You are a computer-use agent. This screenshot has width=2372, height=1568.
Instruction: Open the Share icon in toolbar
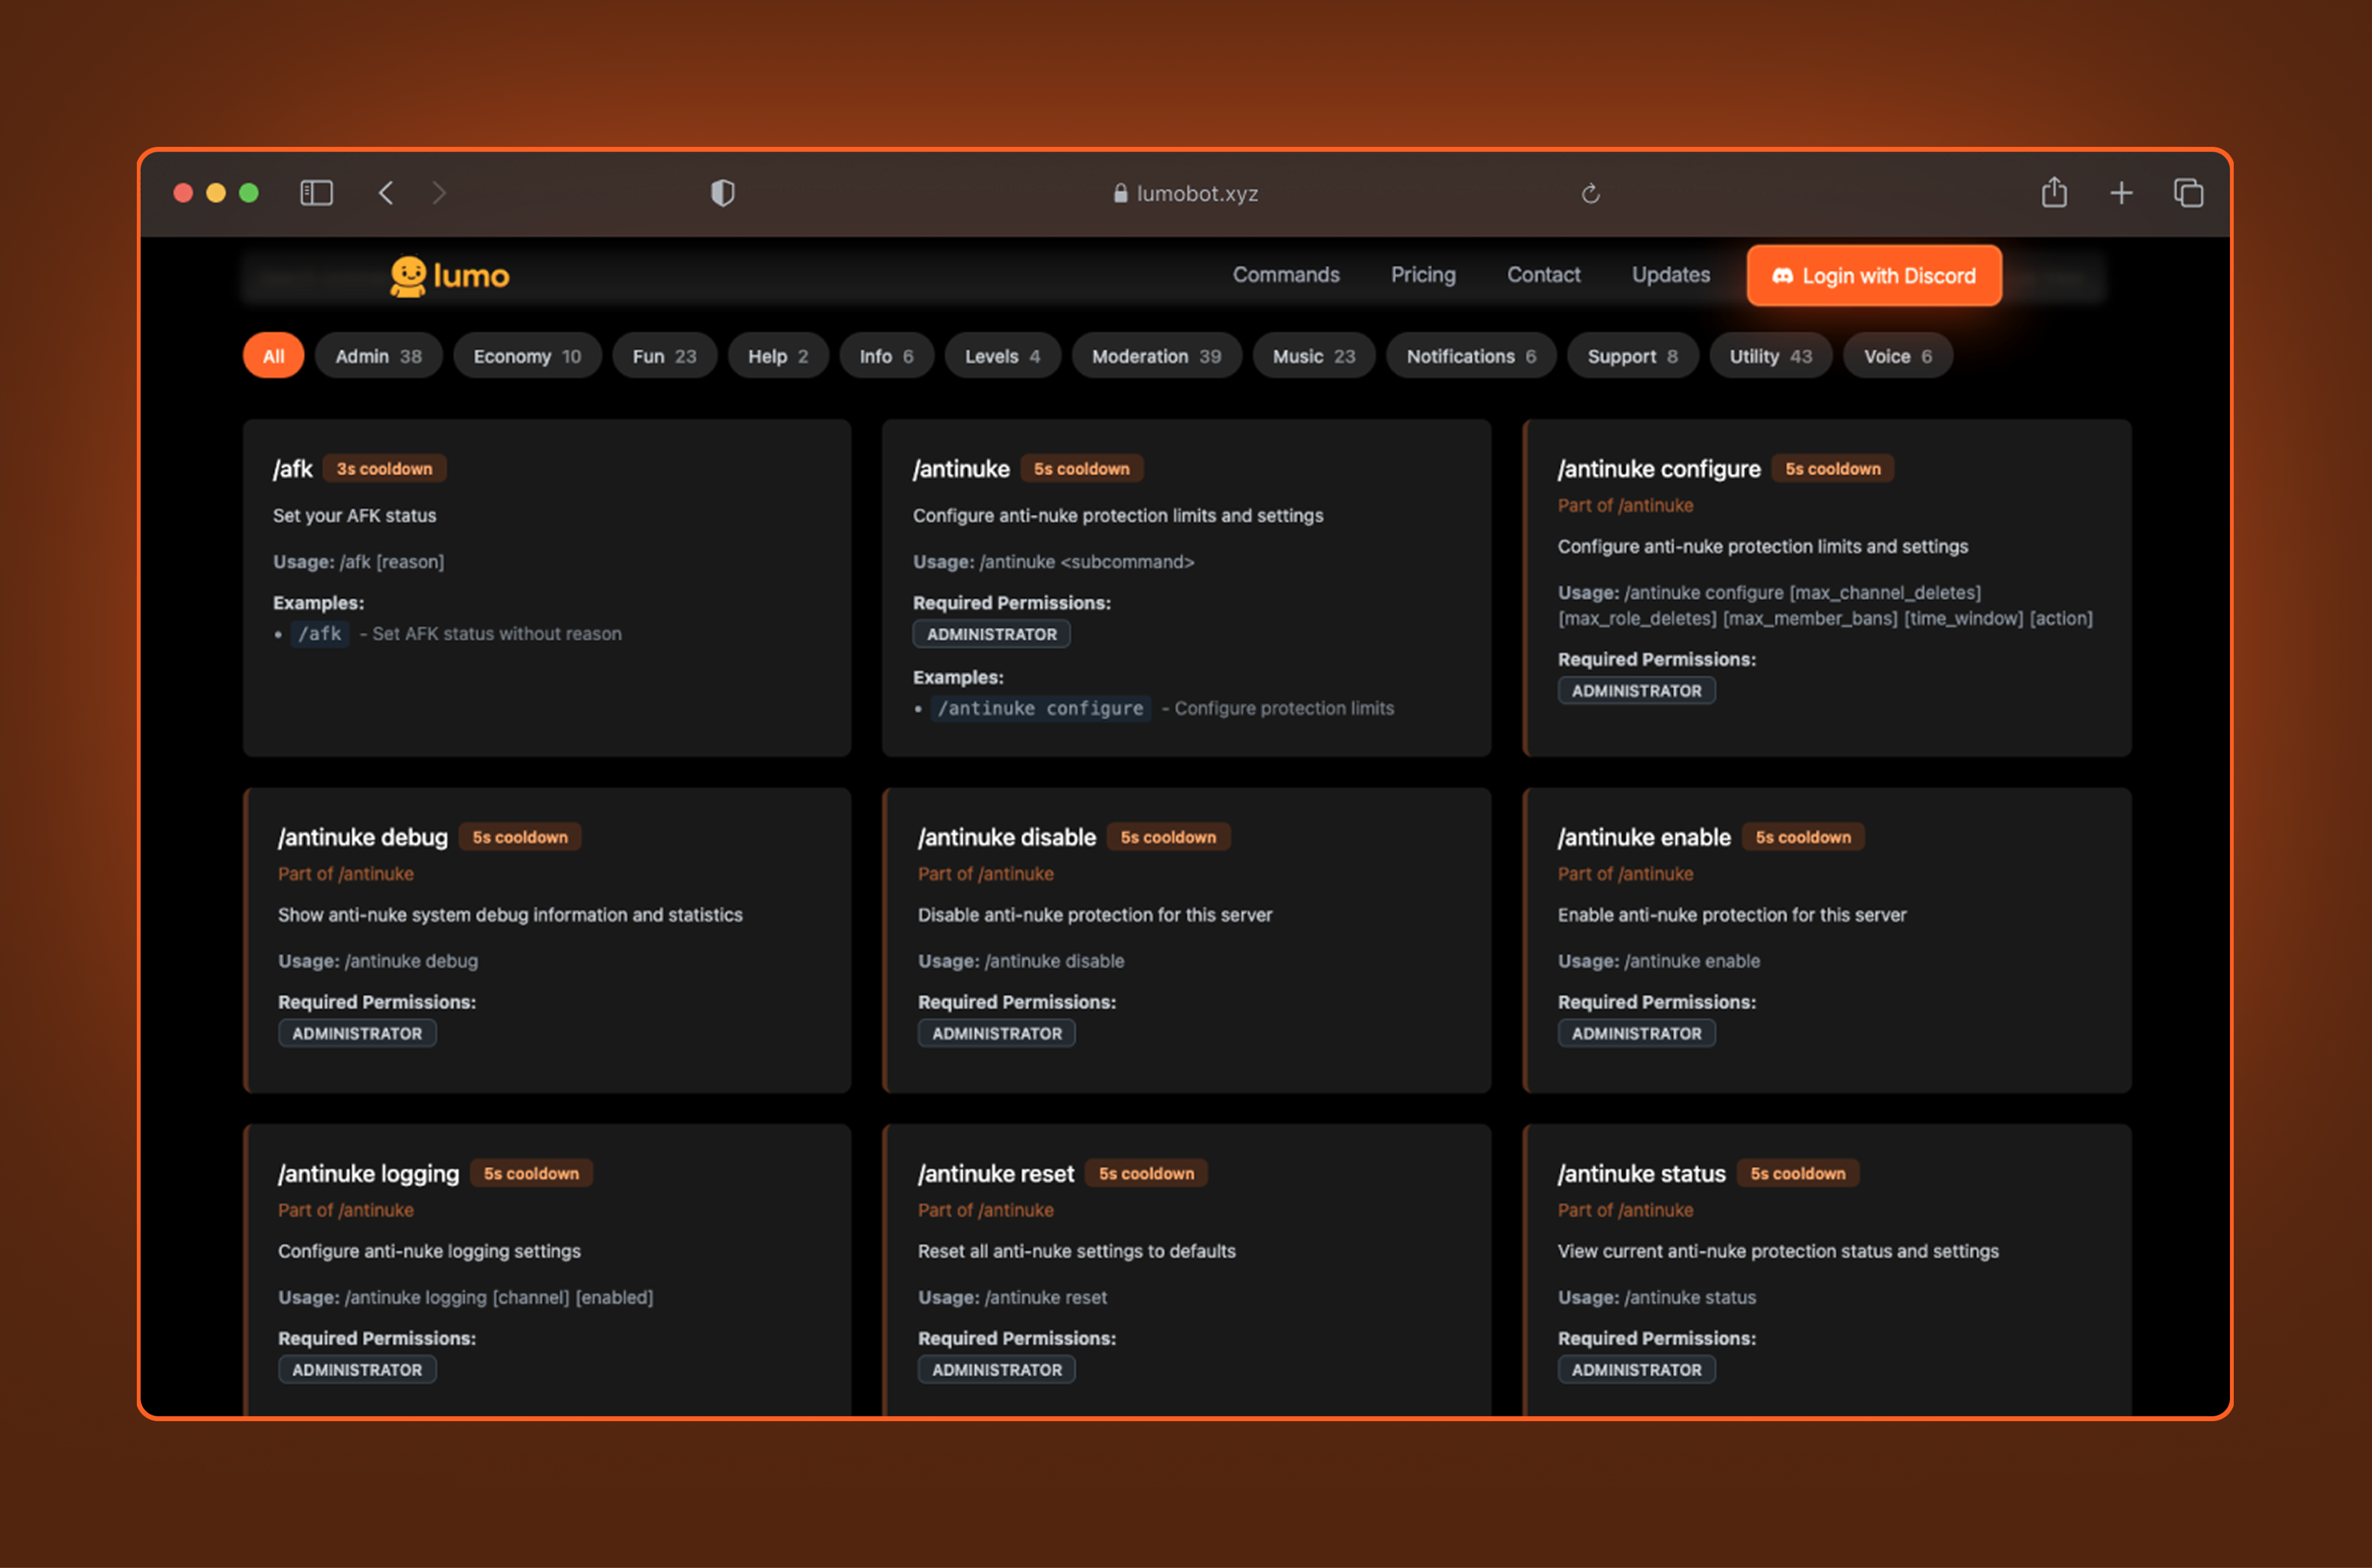(2054, 193)
